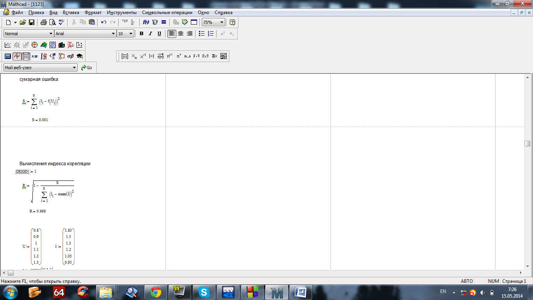
Task: Click the horizontal scrollbar right arrow
Action: pyautogui.click(x=521, y=273)
